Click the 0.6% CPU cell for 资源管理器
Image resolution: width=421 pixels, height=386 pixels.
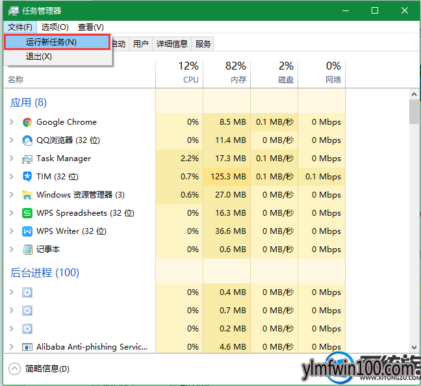pos(179,194)
